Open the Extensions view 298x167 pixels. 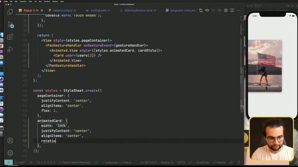pos(10,37)
